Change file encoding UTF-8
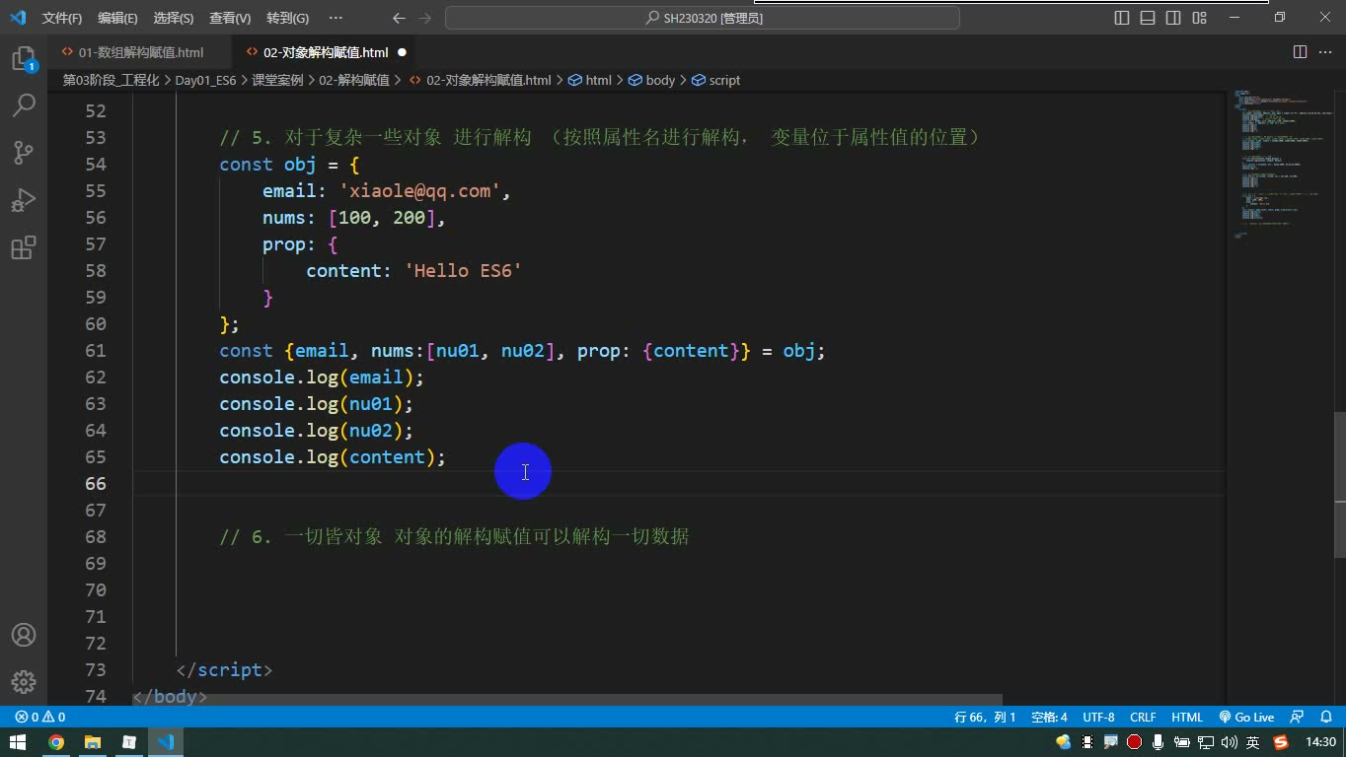The height and width of the screenshot is (757, 1346). pos(1098,717)
